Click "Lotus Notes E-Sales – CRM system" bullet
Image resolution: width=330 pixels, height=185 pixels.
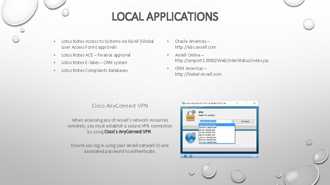pyautogui.click(x=94, y=62)
